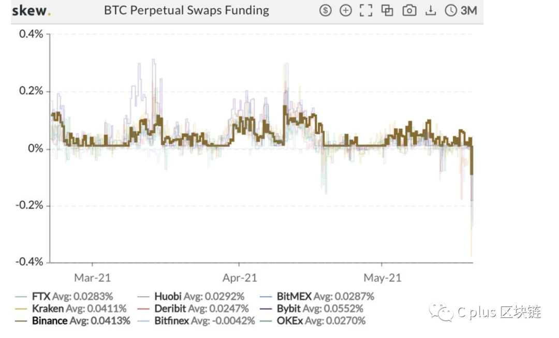Open fullscreen view of the chart
Viewport: 559px width, 338px height.
click(x=366, y=10)
